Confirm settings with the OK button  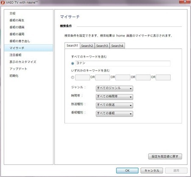point(127,171)
